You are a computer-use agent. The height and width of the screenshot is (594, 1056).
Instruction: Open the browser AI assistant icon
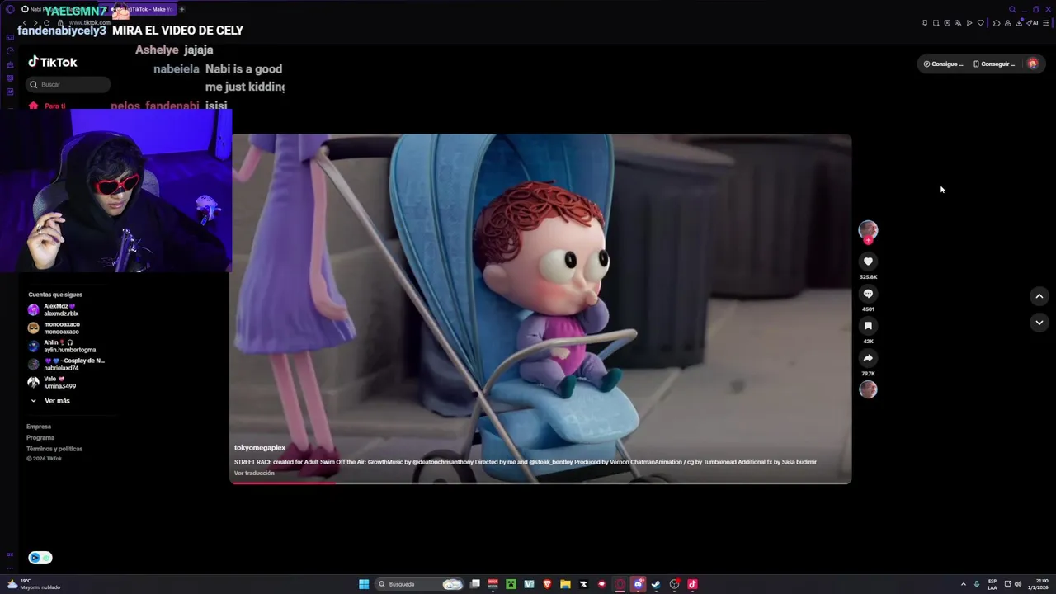coord(1032,23)
